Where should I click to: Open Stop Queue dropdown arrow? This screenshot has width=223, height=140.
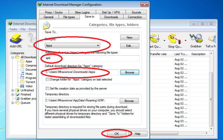[186, 41]
